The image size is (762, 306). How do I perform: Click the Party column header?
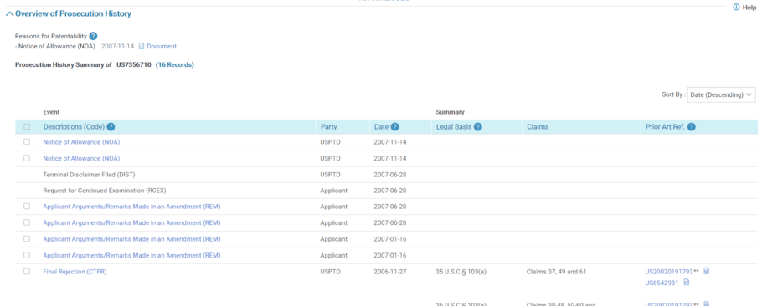tap(328, 127)
